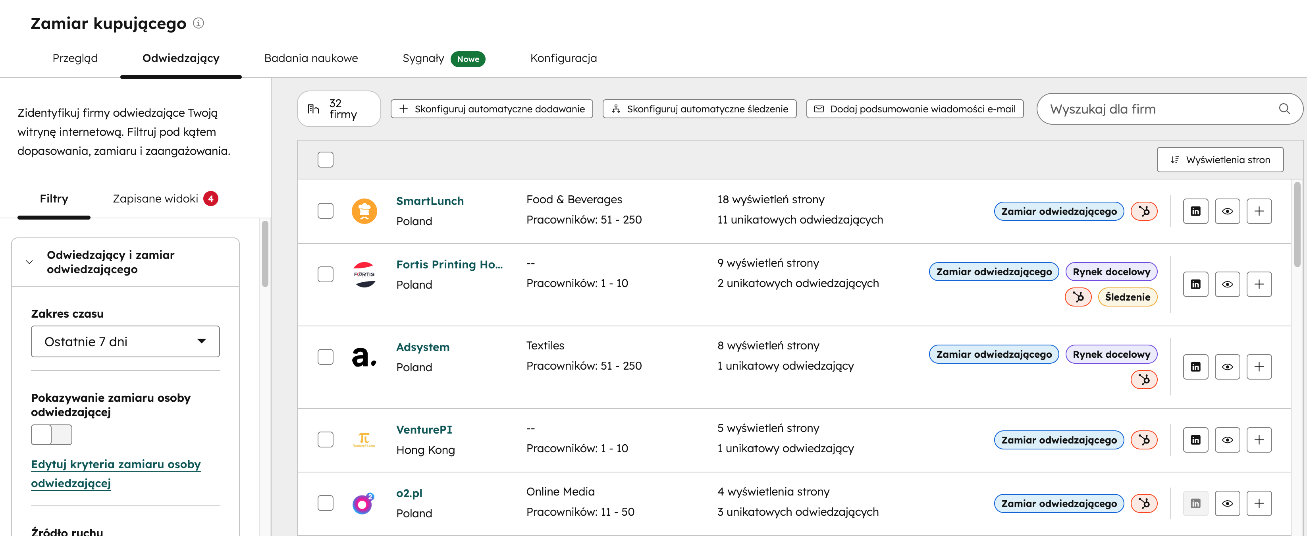Toggle Pokazywanie zamiaru osoby odwiedzającej switch
The width and height of the screenshot is (1307, 536).
coord(51,434)
